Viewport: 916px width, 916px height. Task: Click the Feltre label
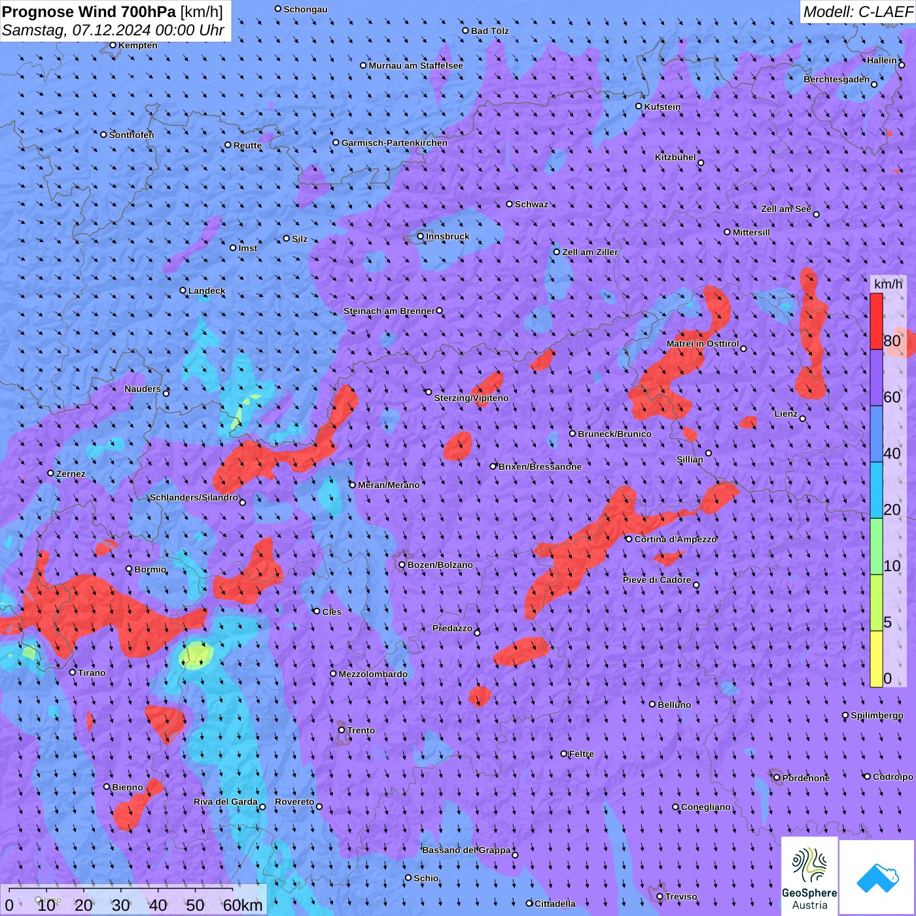tap(582, 754)
